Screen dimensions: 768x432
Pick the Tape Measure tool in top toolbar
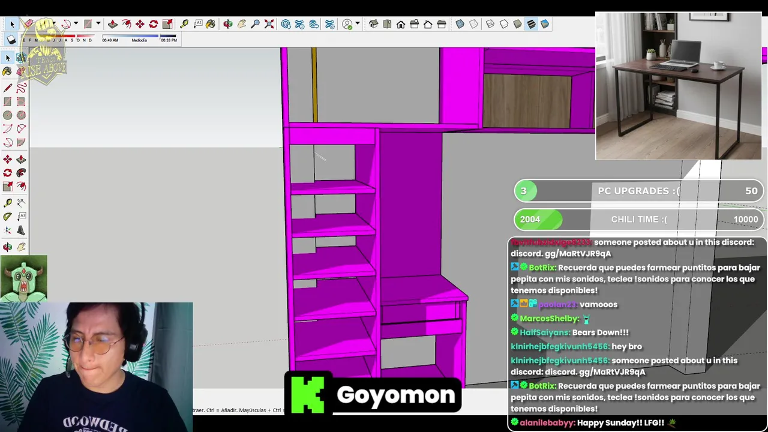pos(184,24)
